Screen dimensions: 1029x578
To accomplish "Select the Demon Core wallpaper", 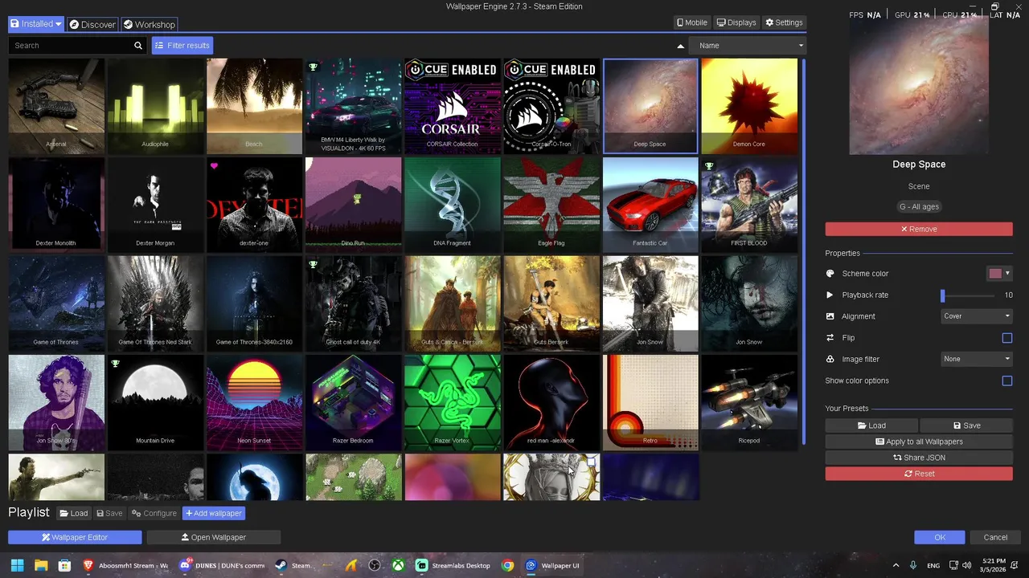I will tap(748, 106).
